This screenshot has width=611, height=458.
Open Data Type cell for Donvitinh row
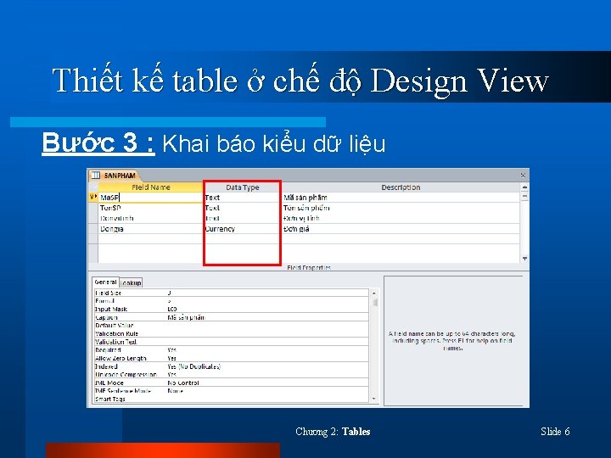point(242,219)
